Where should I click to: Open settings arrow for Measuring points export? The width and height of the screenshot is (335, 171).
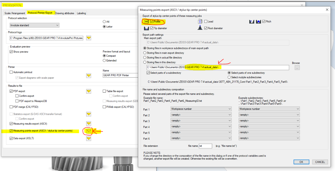(x=89, y=131)
